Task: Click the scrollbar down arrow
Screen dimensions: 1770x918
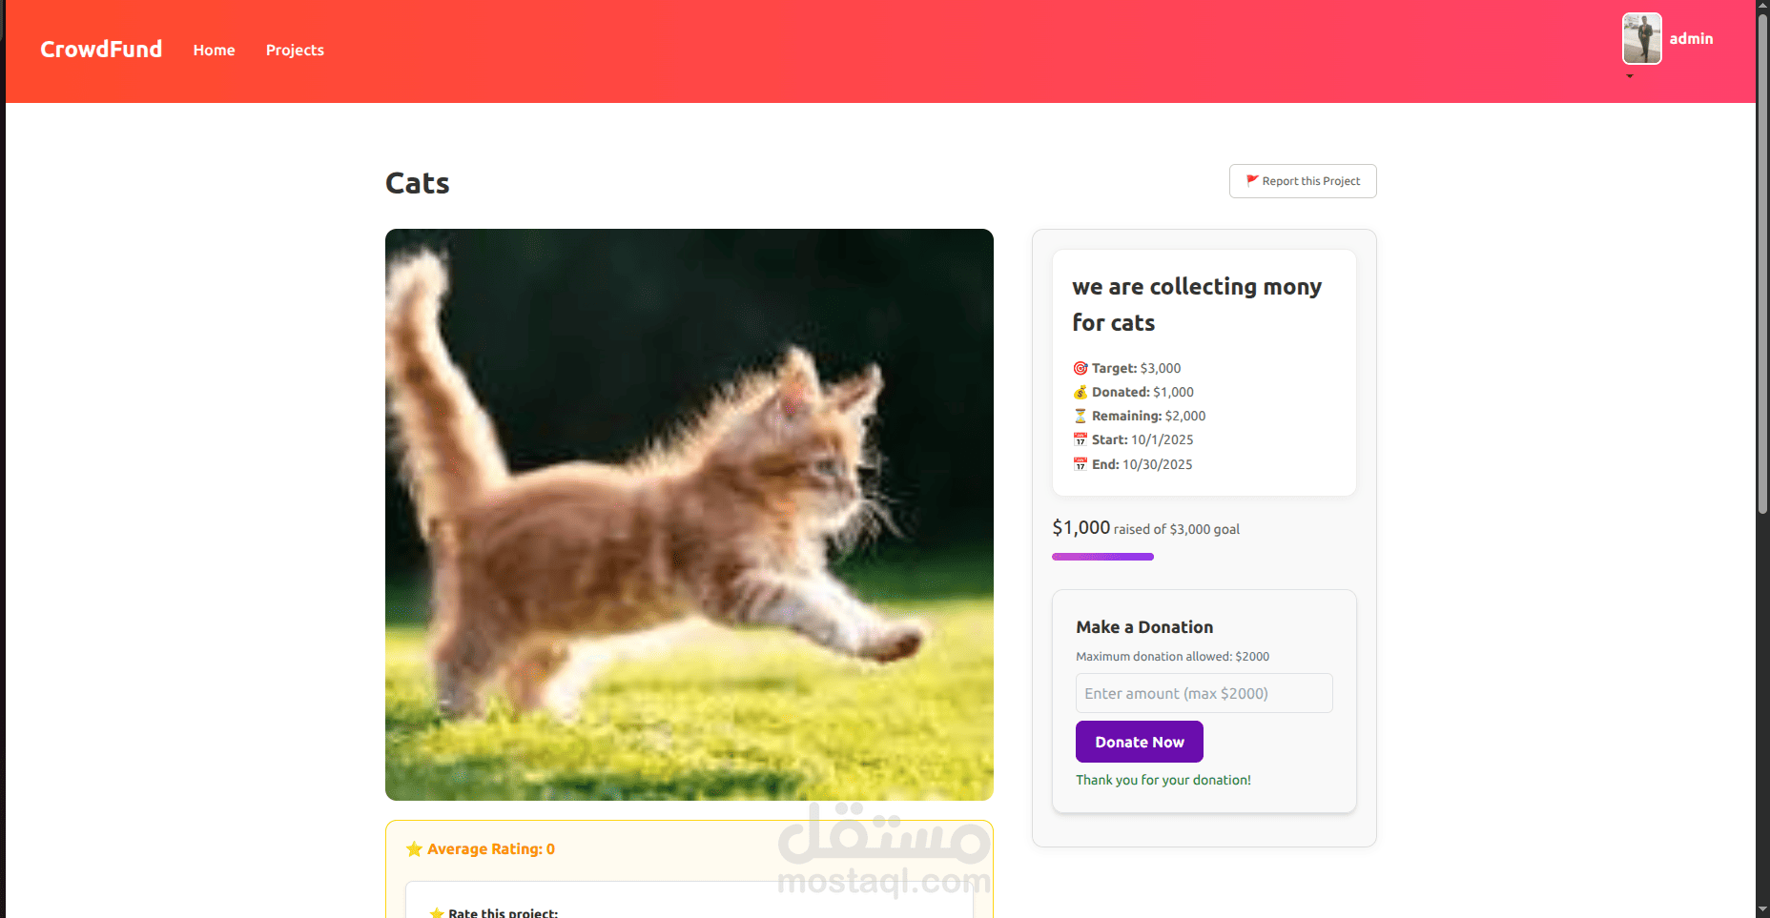Action: coord(1762,910)
